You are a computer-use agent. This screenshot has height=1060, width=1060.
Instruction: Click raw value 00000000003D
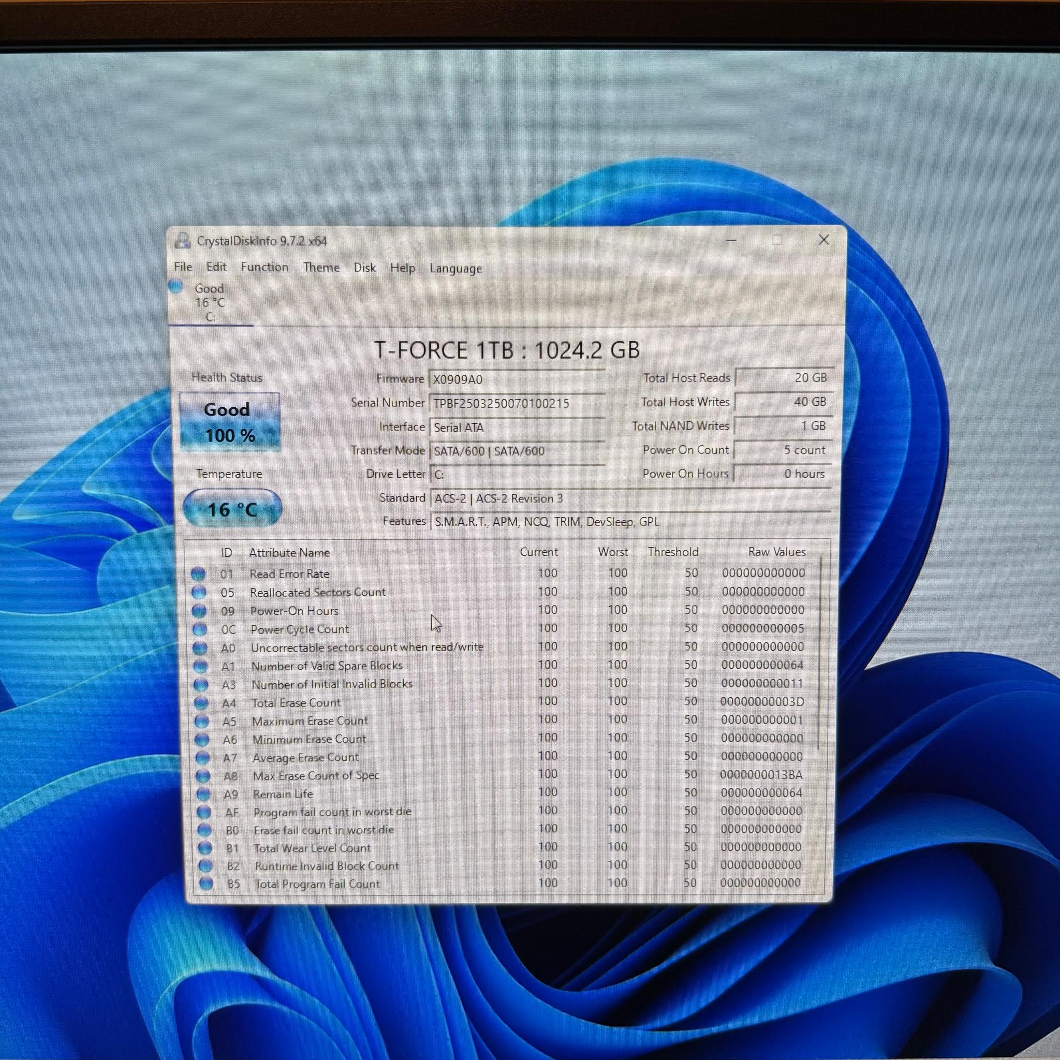762,702
